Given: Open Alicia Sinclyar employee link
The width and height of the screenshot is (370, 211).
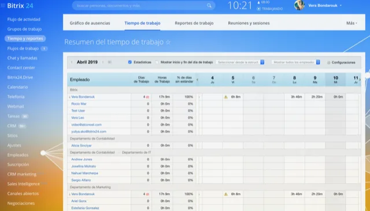Looking at the screenshot, I should pyautogui.click(x=82, y=146).
